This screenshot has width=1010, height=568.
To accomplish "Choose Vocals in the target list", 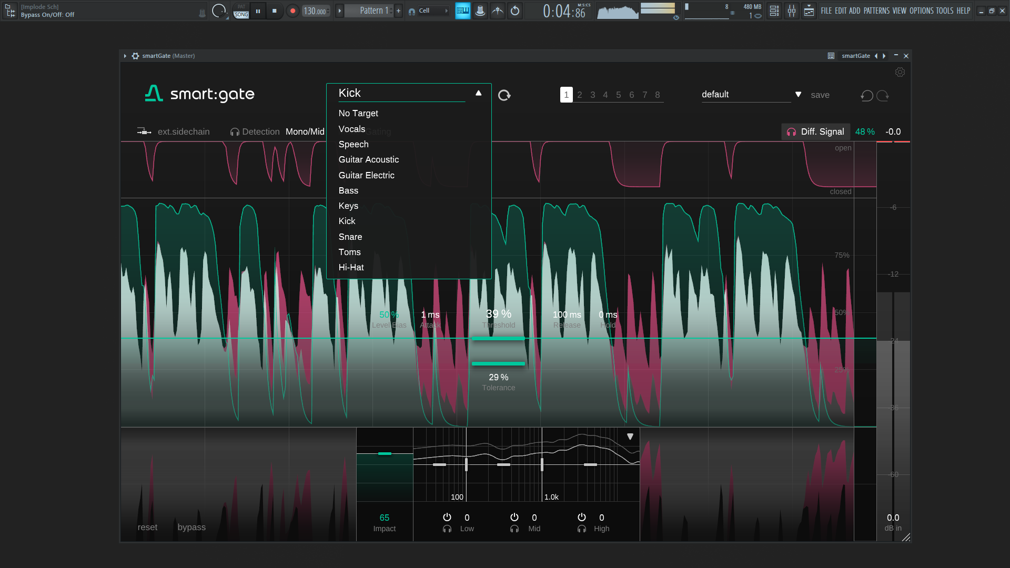I will click(x=351, y=129).
